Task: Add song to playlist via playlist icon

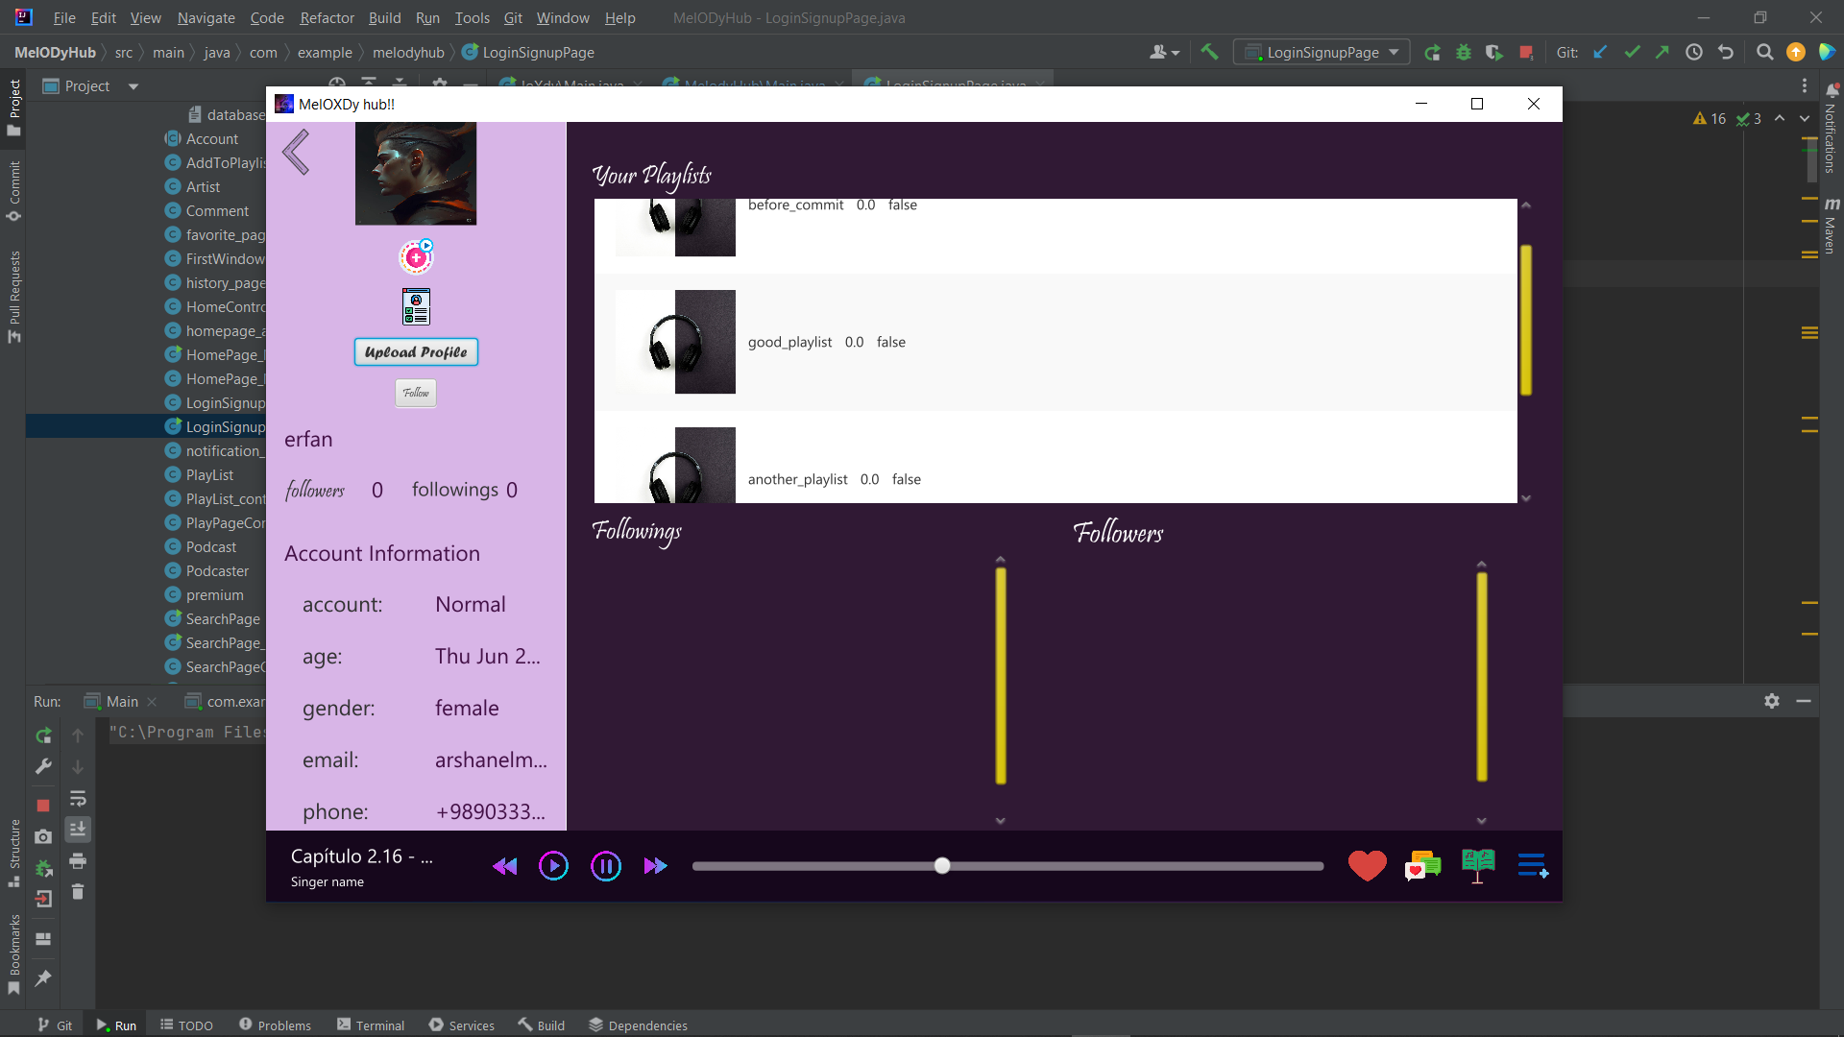Action: (1533, 865)
